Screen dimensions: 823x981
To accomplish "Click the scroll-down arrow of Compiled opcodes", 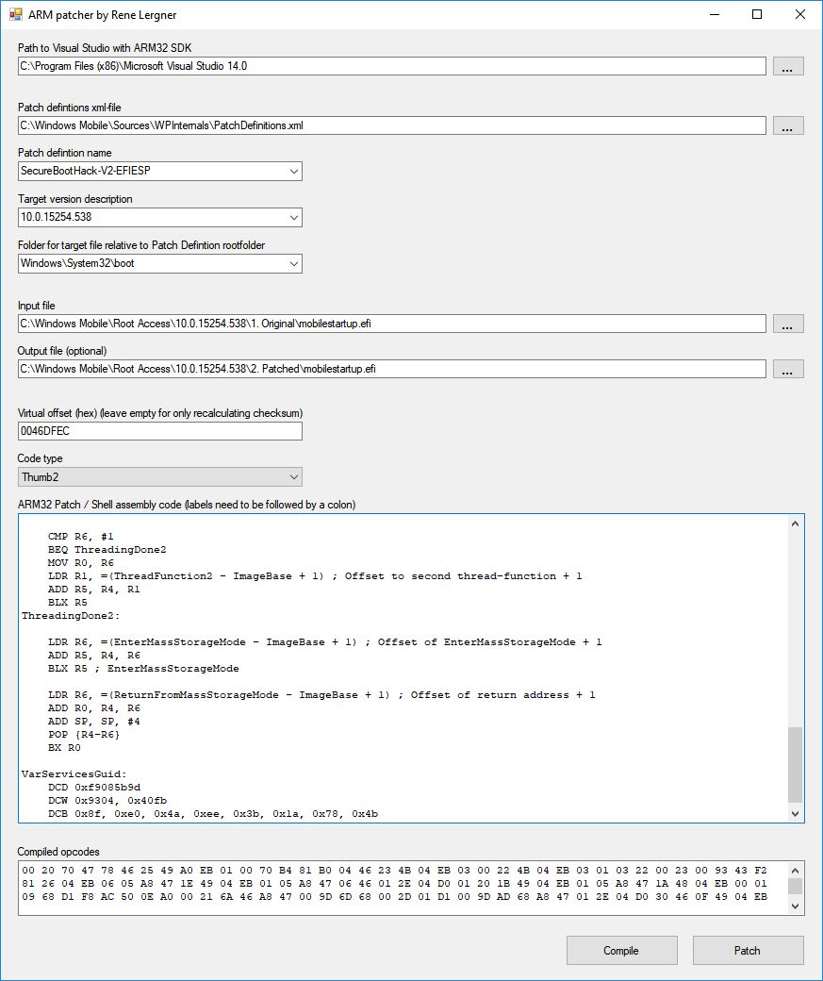I will click(x=795, y=906).
